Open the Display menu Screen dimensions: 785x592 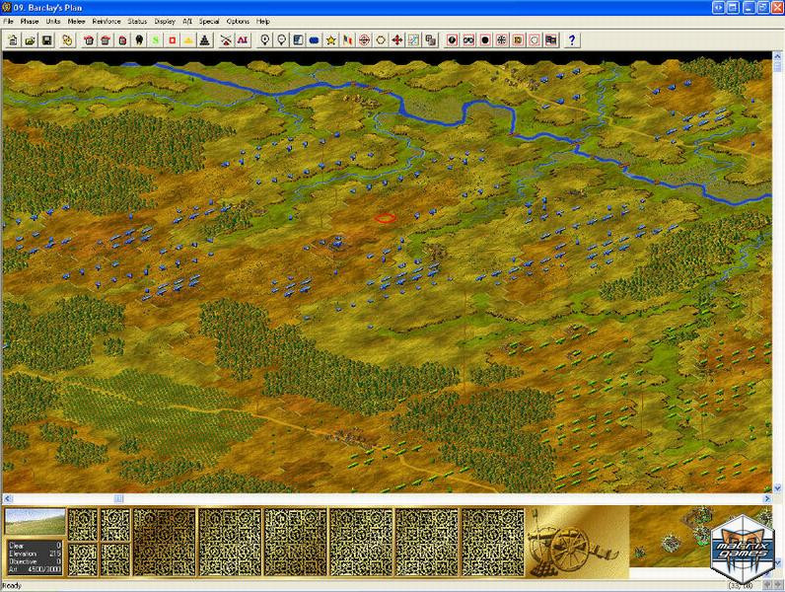165,22
